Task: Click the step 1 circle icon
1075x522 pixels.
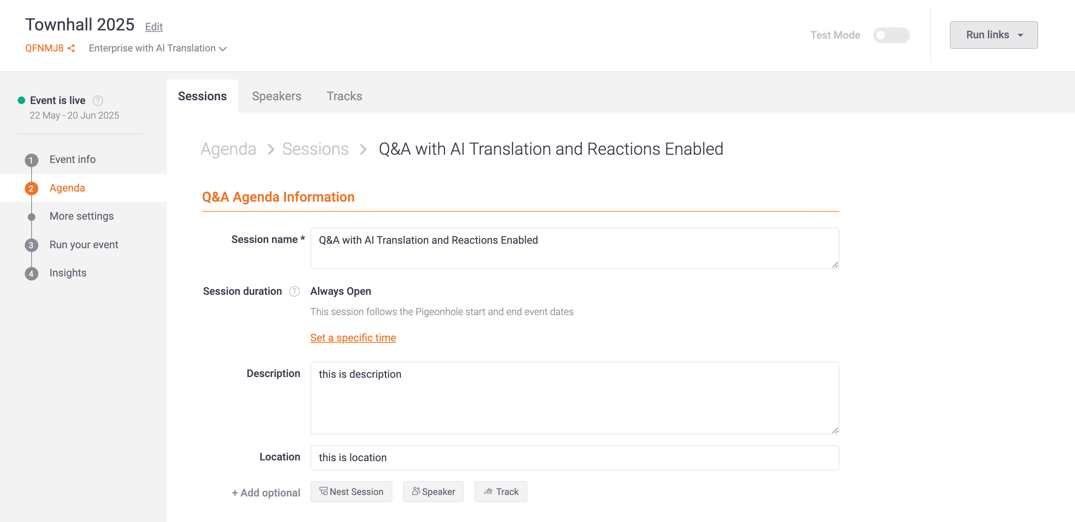Action: tap(31, 160)
